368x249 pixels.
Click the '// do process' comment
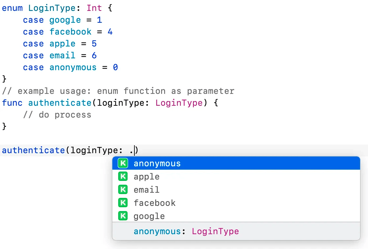[x=57, y=115]
